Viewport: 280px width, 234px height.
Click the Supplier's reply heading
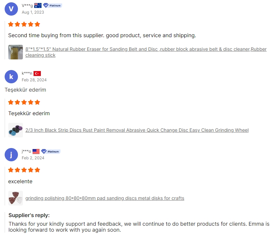pos(29,215)
